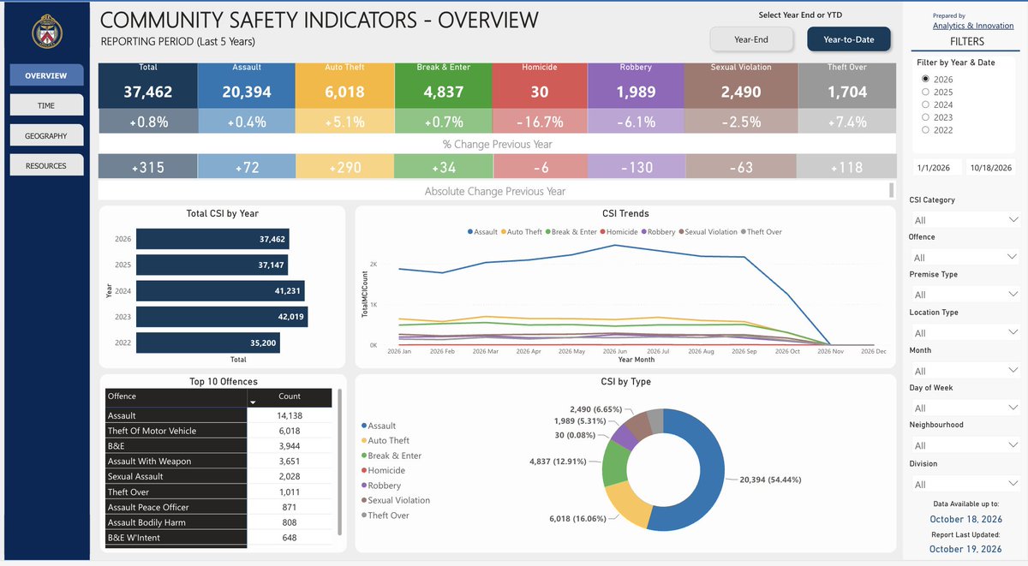Click the -130 Robbery absolute change cell
The height and width of the screenshot is (566, 1028).
coord(635,167)
